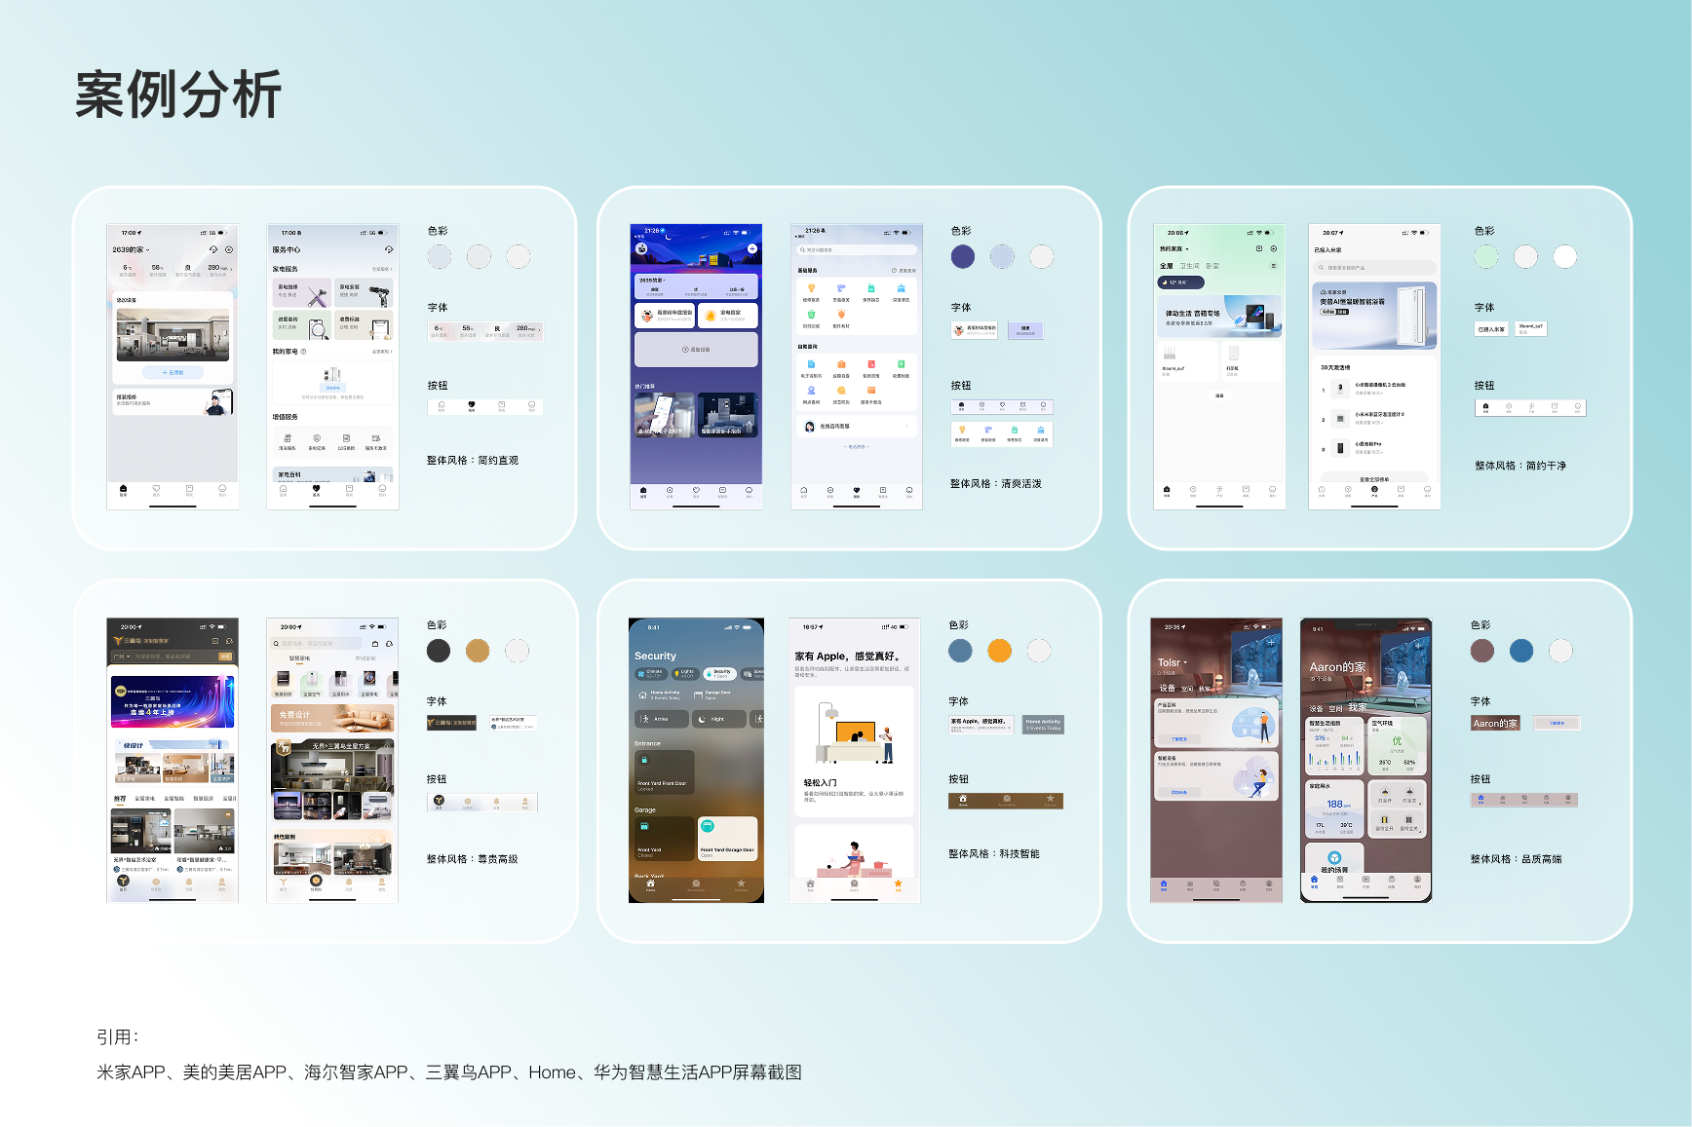Click the list-view icon beside the 卧室 tab
The width and height of the screenshot is (1692, 1127).
1273,266
